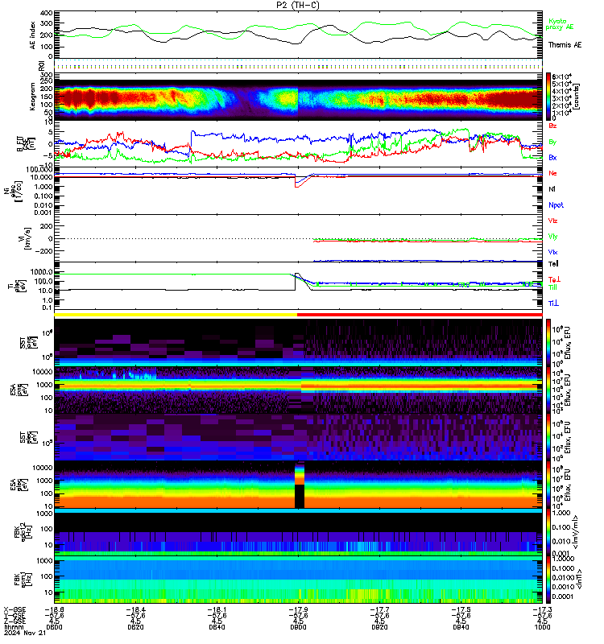Click the "0920" time tick label

click(x=379, y=627)
